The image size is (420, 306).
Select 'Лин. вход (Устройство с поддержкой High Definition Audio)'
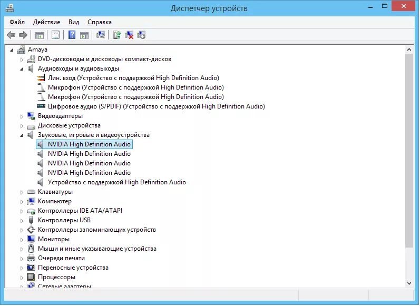pyautogui.click(x=133, y=78)
